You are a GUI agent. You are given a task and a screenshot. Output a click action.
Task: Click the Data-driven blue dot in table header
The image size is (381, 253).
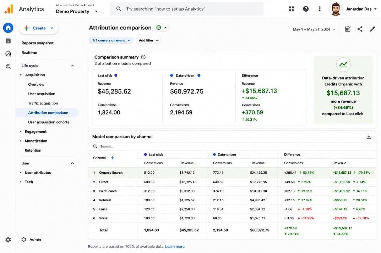point(214,154)
